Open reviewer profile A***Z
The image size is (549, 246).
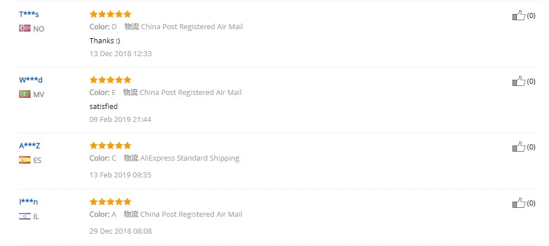(x=29, y=145)
